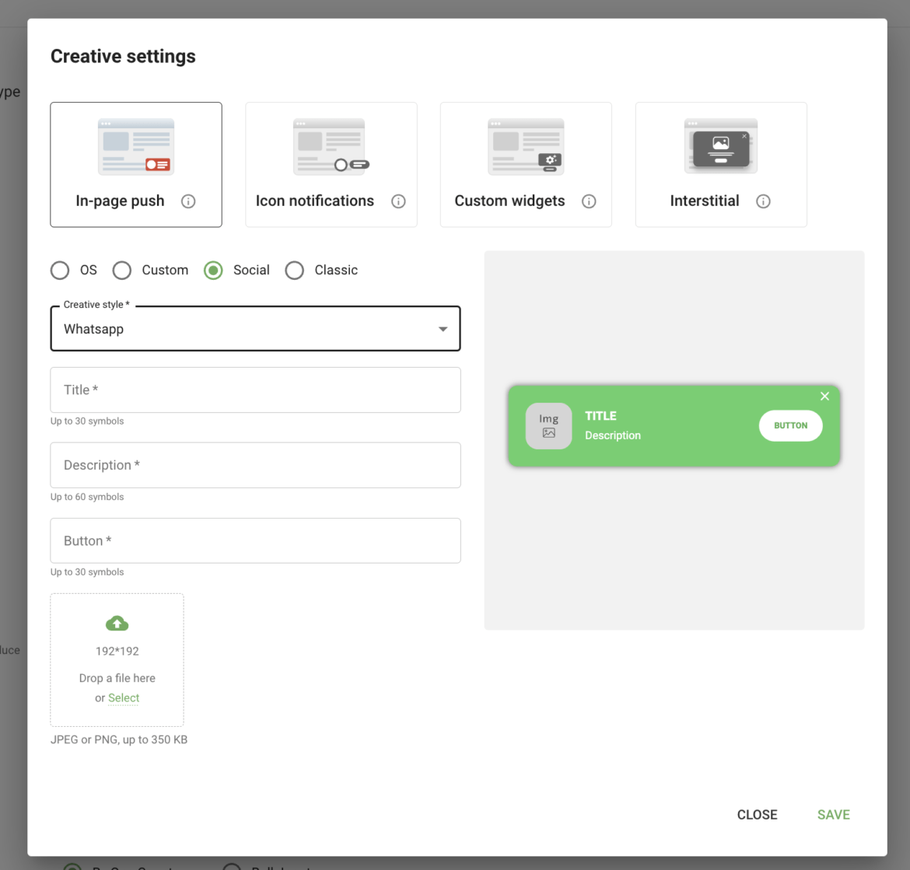Save the creative settings
This screenshot has height=870, width=910.
pos(833,814)
